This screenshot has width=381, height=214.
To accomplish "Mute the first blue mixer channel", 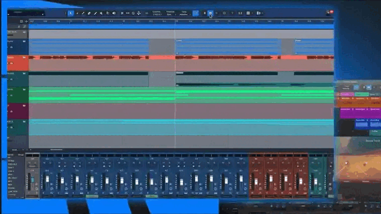I will coord(44,163).
